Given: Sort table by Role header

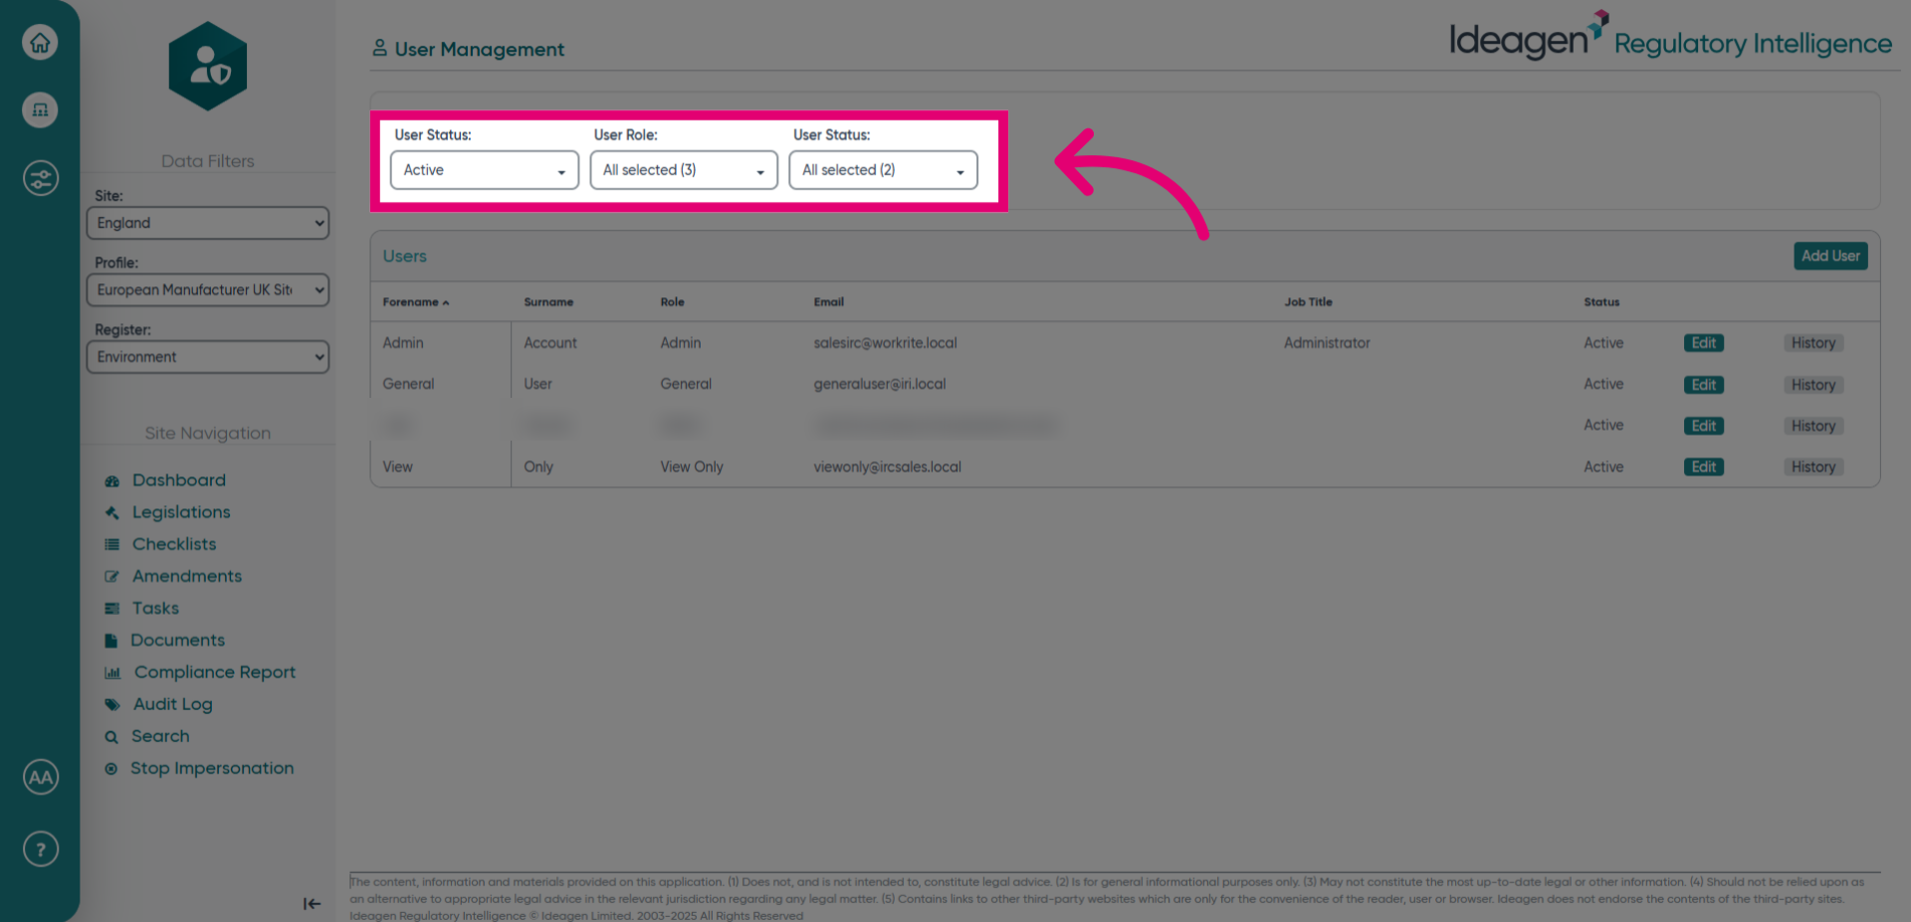Looking at the screenshot, I should pos(672,302).
